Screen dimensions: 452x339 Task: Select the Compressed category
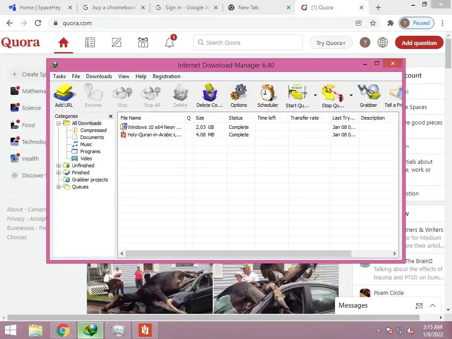tap(93, 130)
